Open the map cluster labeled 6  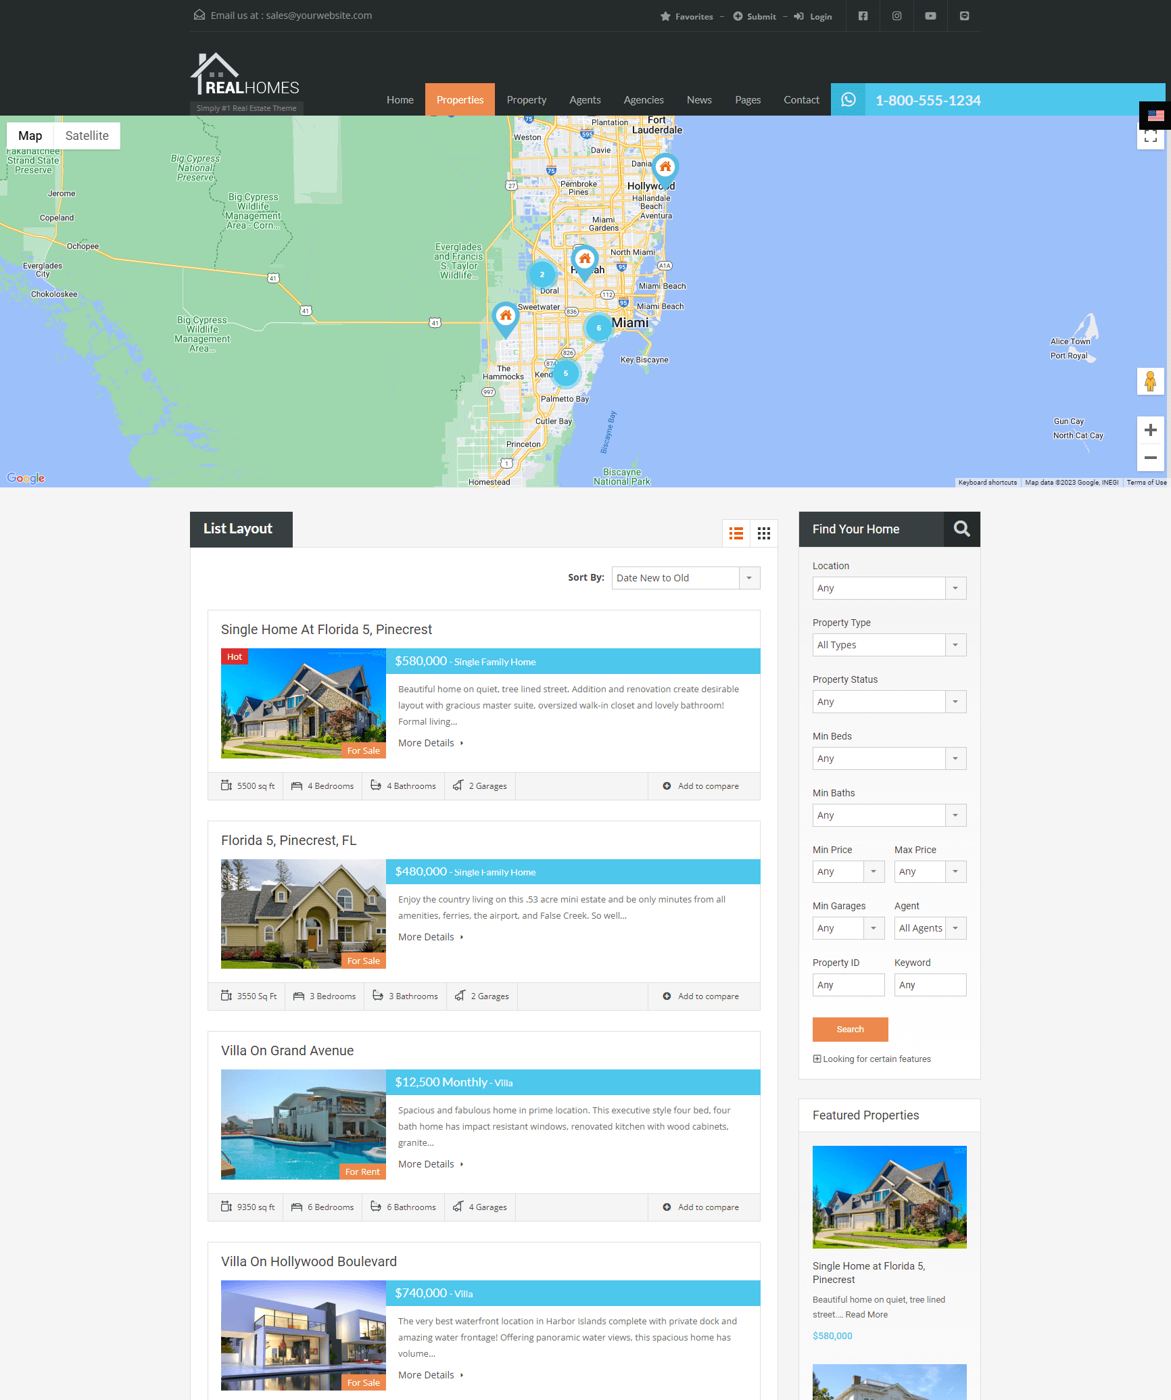pos(598,328)
